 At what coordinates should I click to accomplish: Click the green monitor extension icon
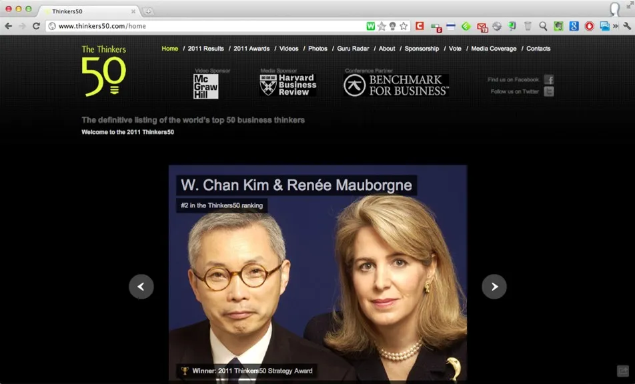coord(512,26)
